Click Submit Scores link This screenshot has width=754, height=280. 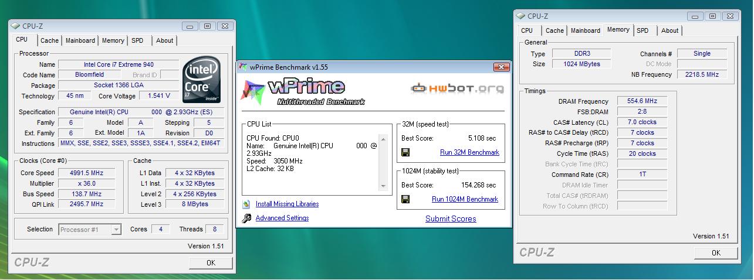451,218
